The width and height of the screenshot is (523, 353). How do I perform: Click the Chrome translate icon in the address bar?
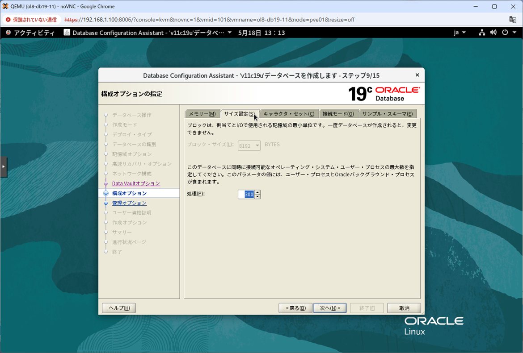tap(513, 20)
